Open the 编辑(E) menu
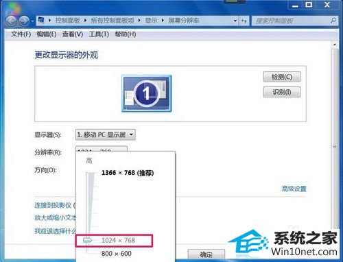The width and height of the screenshot is (343, 262). point(47,34)
